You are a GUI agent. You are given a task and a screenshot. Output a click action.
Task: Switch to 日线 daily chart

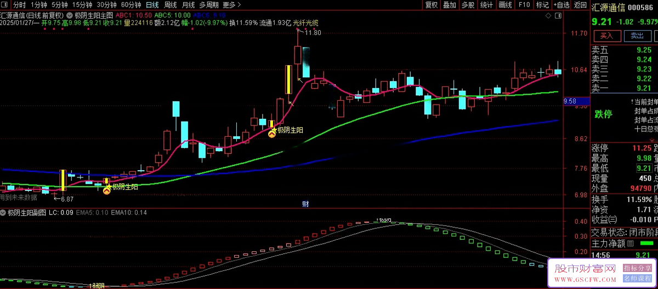point(152,5)
